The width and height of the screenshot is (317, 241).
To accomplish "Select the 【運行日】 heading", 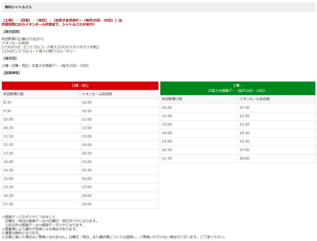I will tap(10, 59).
